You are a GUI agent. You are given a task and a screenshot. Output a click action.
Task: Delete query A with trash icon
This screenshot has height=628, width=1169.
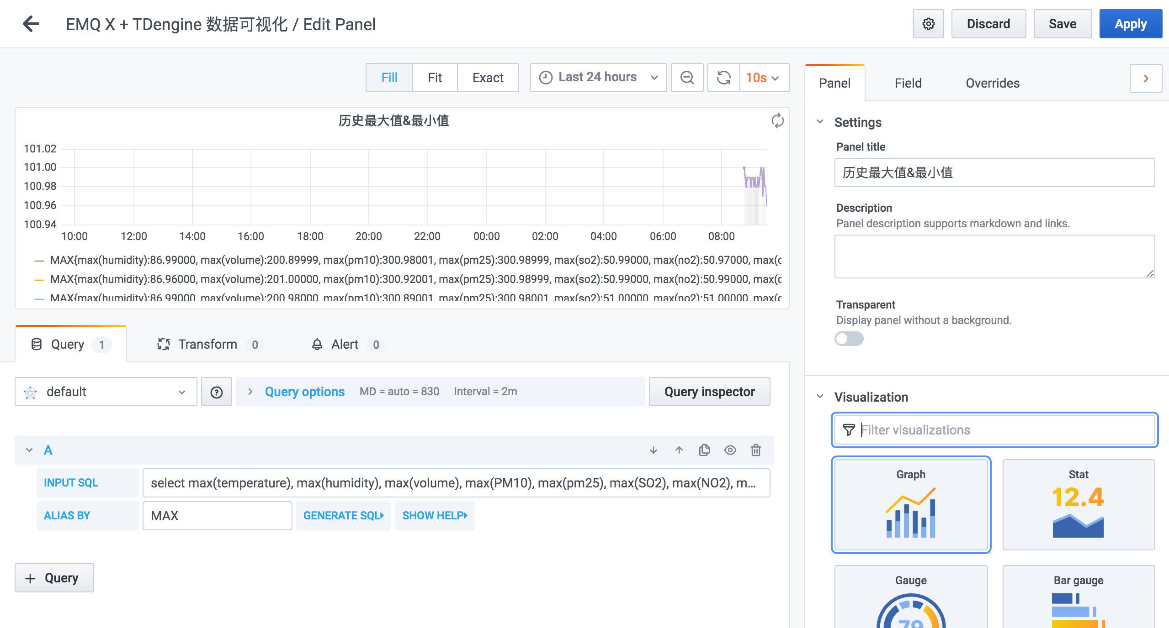[x=756, y=450]
